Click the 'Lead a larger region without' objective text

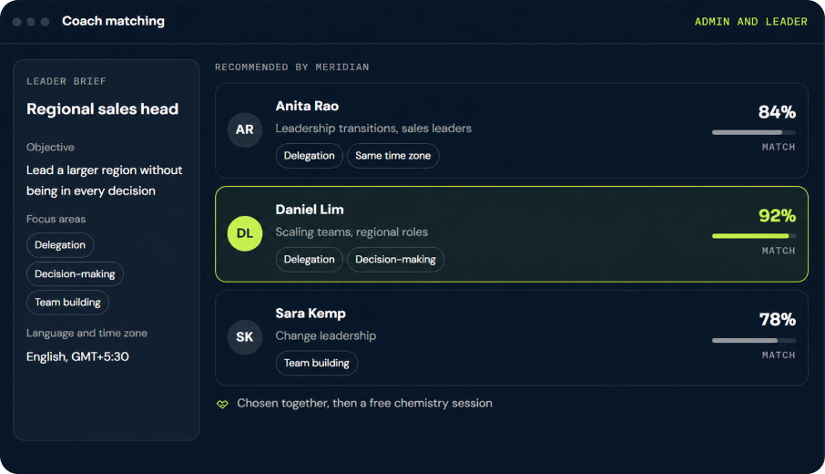click(x=104, y=170)
